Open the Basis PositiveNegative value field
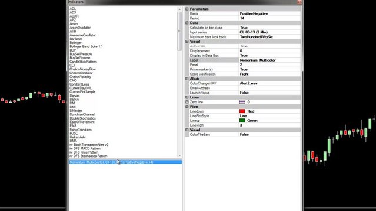 pos(269,13)
